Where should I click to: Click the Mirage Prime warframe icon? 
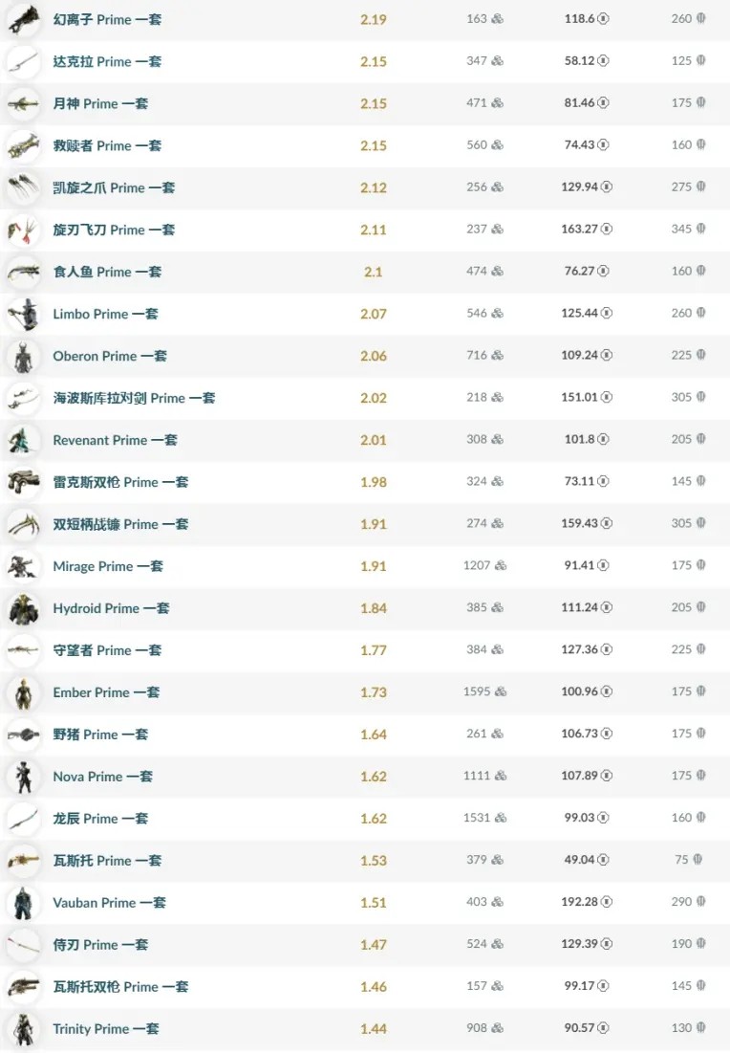23,566
